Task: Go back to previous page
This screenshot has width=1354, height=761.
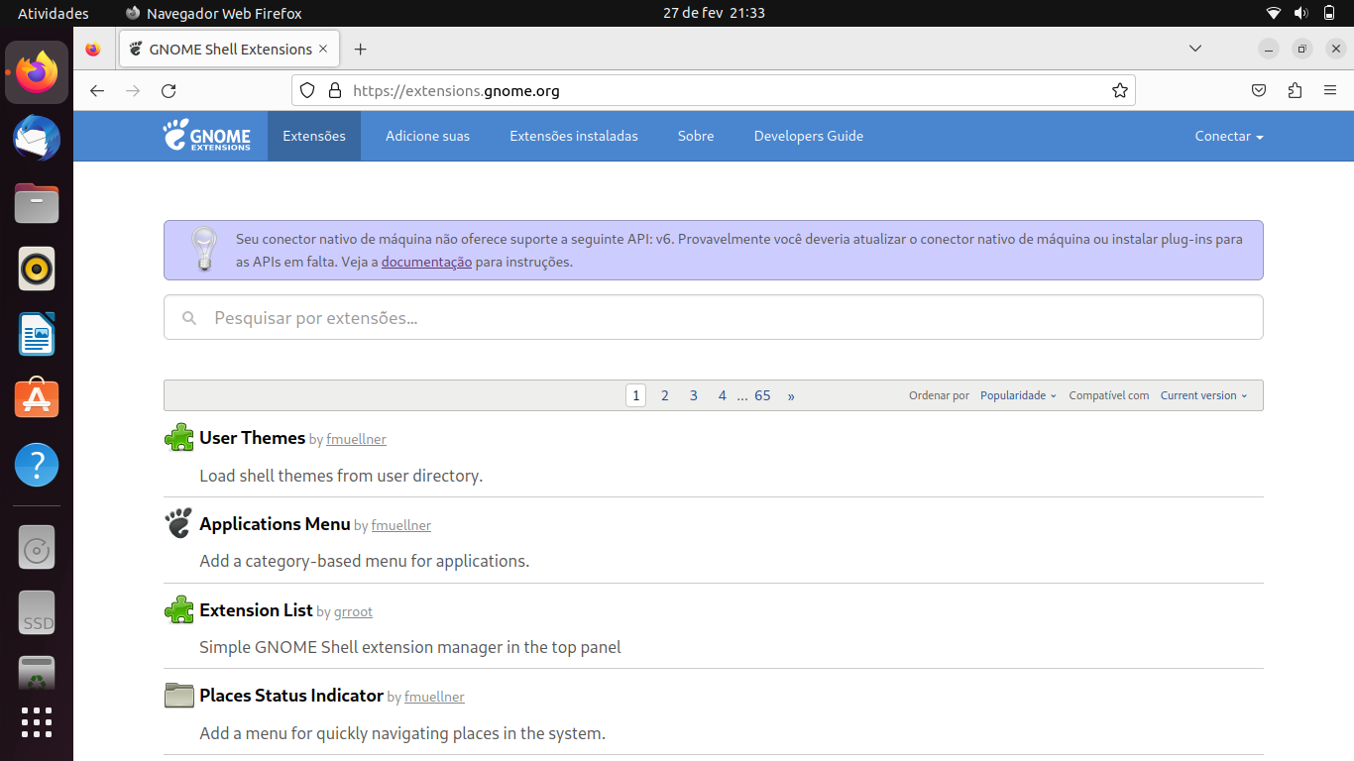Action: pyautogui.click(x=96, y=90)
